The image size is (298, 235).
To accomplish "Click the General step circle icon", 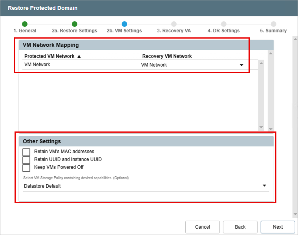I will 25,24.
